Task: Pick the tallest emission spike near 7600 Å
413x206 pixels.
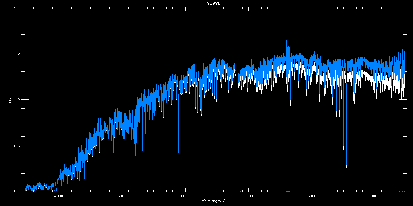Action: pyautogui.click(x=287, y=34)
